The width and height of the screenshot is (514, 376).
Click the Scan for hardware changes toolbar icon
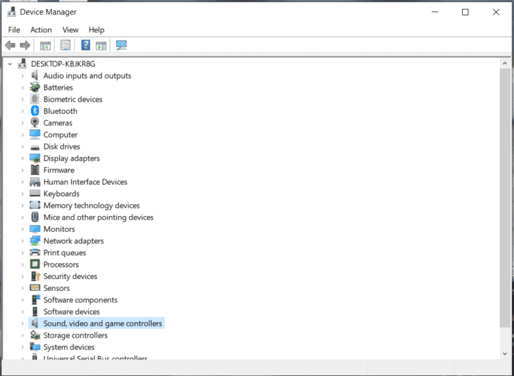point(121,45)
